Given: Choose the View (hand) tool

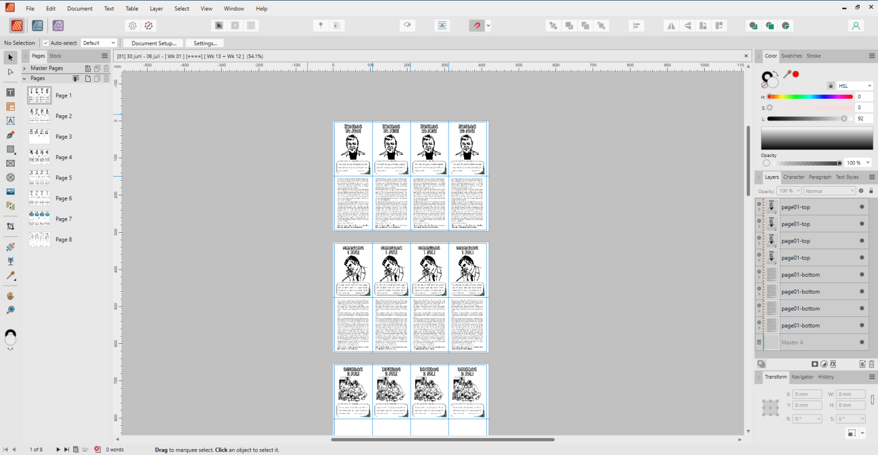Looking at the screenshot, I should click(x=10, y=296).
